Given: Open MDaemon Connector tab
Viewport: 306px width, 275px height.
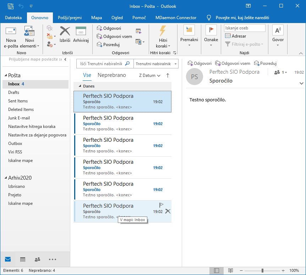Looking at the screenshot, I should (176, 18).
